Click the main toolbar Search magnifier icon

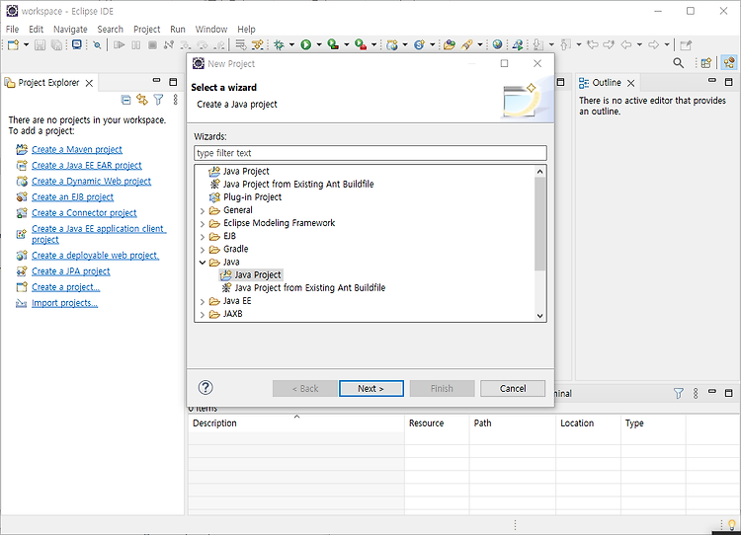(x=678, y=63)
